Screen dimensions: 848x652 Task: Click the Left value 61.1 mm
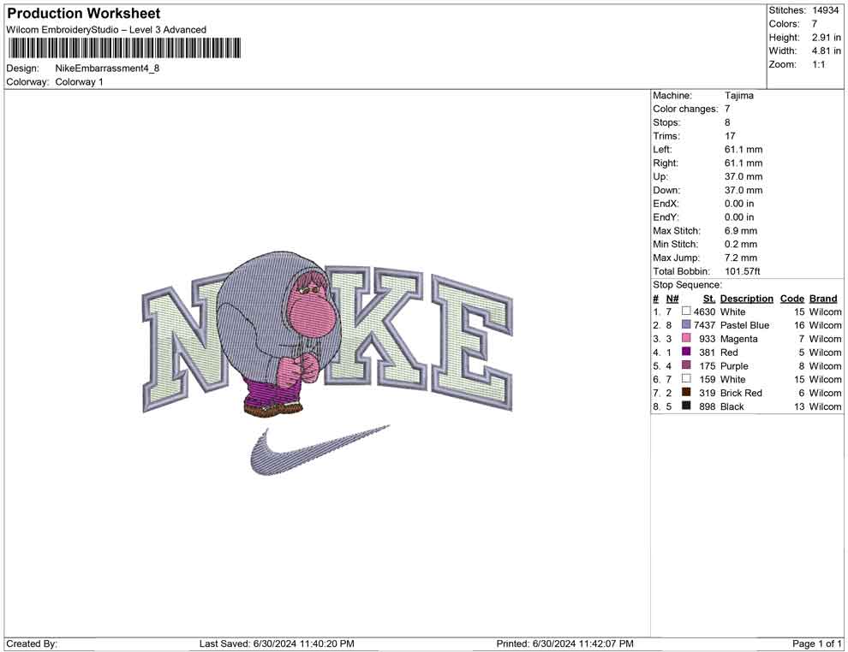click(743, 150)
